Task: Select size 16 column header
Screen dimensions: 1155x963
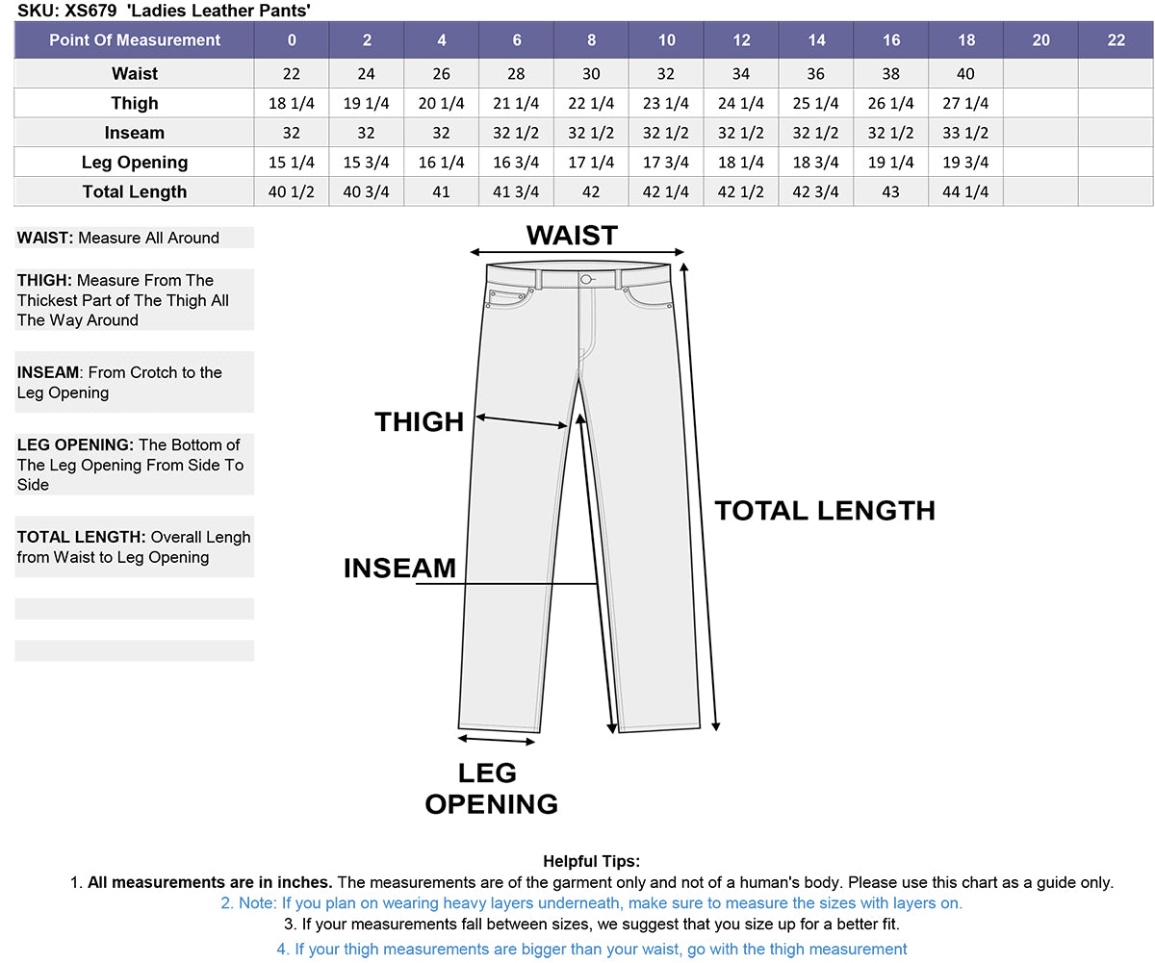Action: point(891,40)
